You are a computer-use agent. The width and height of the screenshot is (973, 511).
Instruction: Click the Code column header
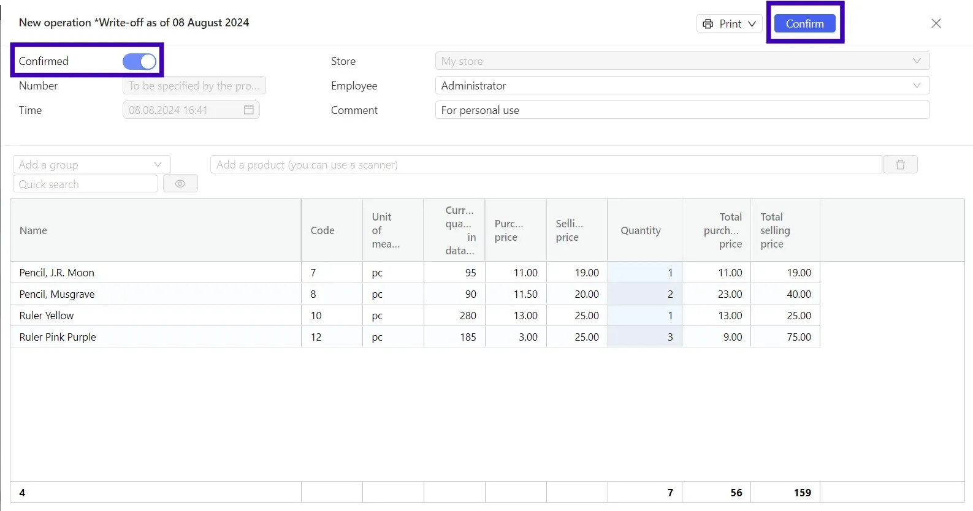332,230
